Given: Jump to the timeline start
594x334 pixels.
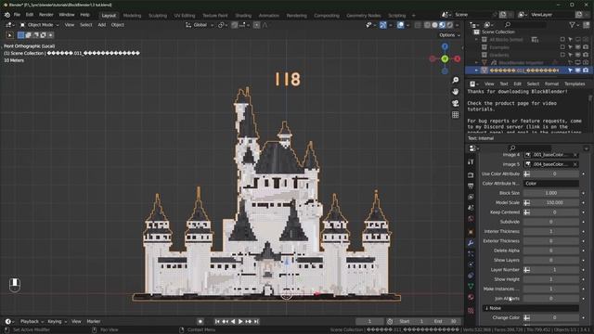Looking at the screenshot, I should coord(217,322).
